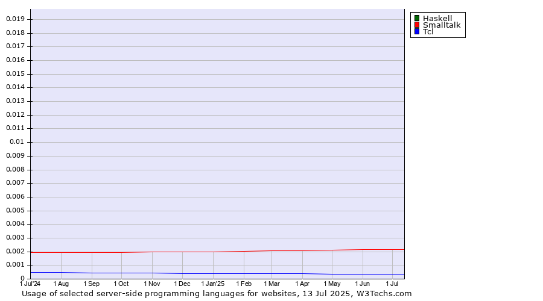Click the 1 Feb x-axis label
This screenshot has width=543, height=301.
click(x=244, y=284)
